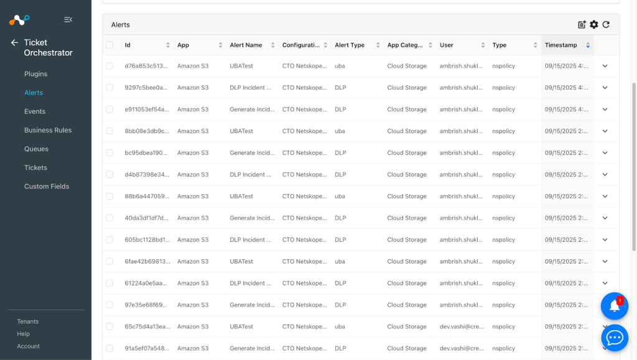Open the Tenants link
The image size is (637, 360).
point(27,321)
